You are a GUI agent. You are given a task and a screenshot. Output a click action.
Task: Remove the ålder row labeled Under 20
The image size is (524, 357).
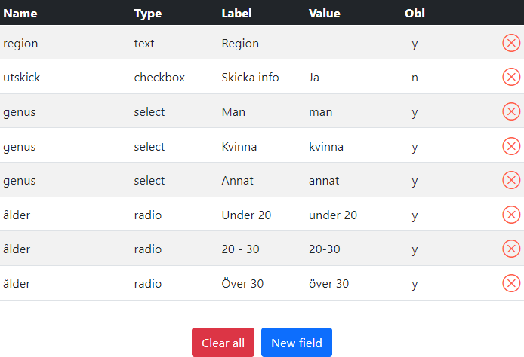pos(511,215)
